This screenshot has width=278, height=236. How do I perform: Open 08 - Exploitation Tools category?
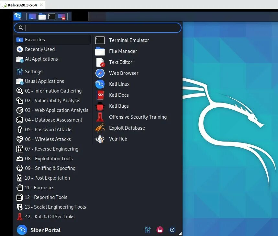pos(52,159)
